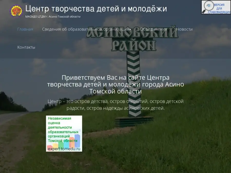Image resolution: width=231 pixels, height=173 pixels.
Task: Click the text 'Центр – это остров детства'
Action: (x=78, y=101)
